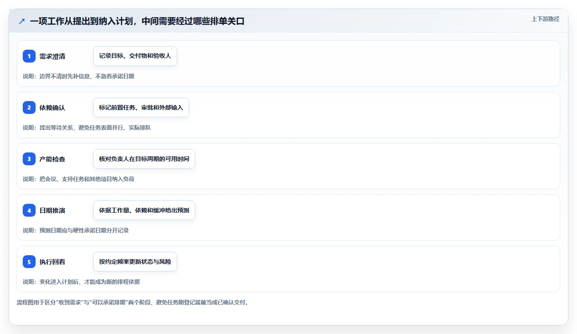The image size is (577, 334).
Task: Click the 产能检查 step name
Action: [52, 159]
